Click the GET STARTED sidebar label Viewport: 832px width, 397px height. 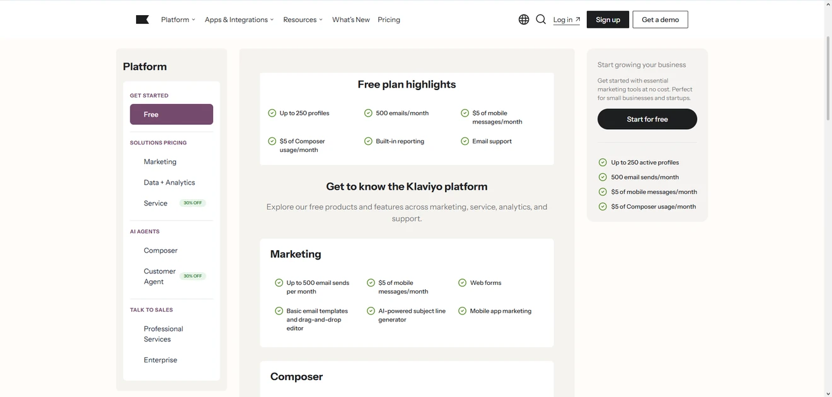[x=149, y=96]
